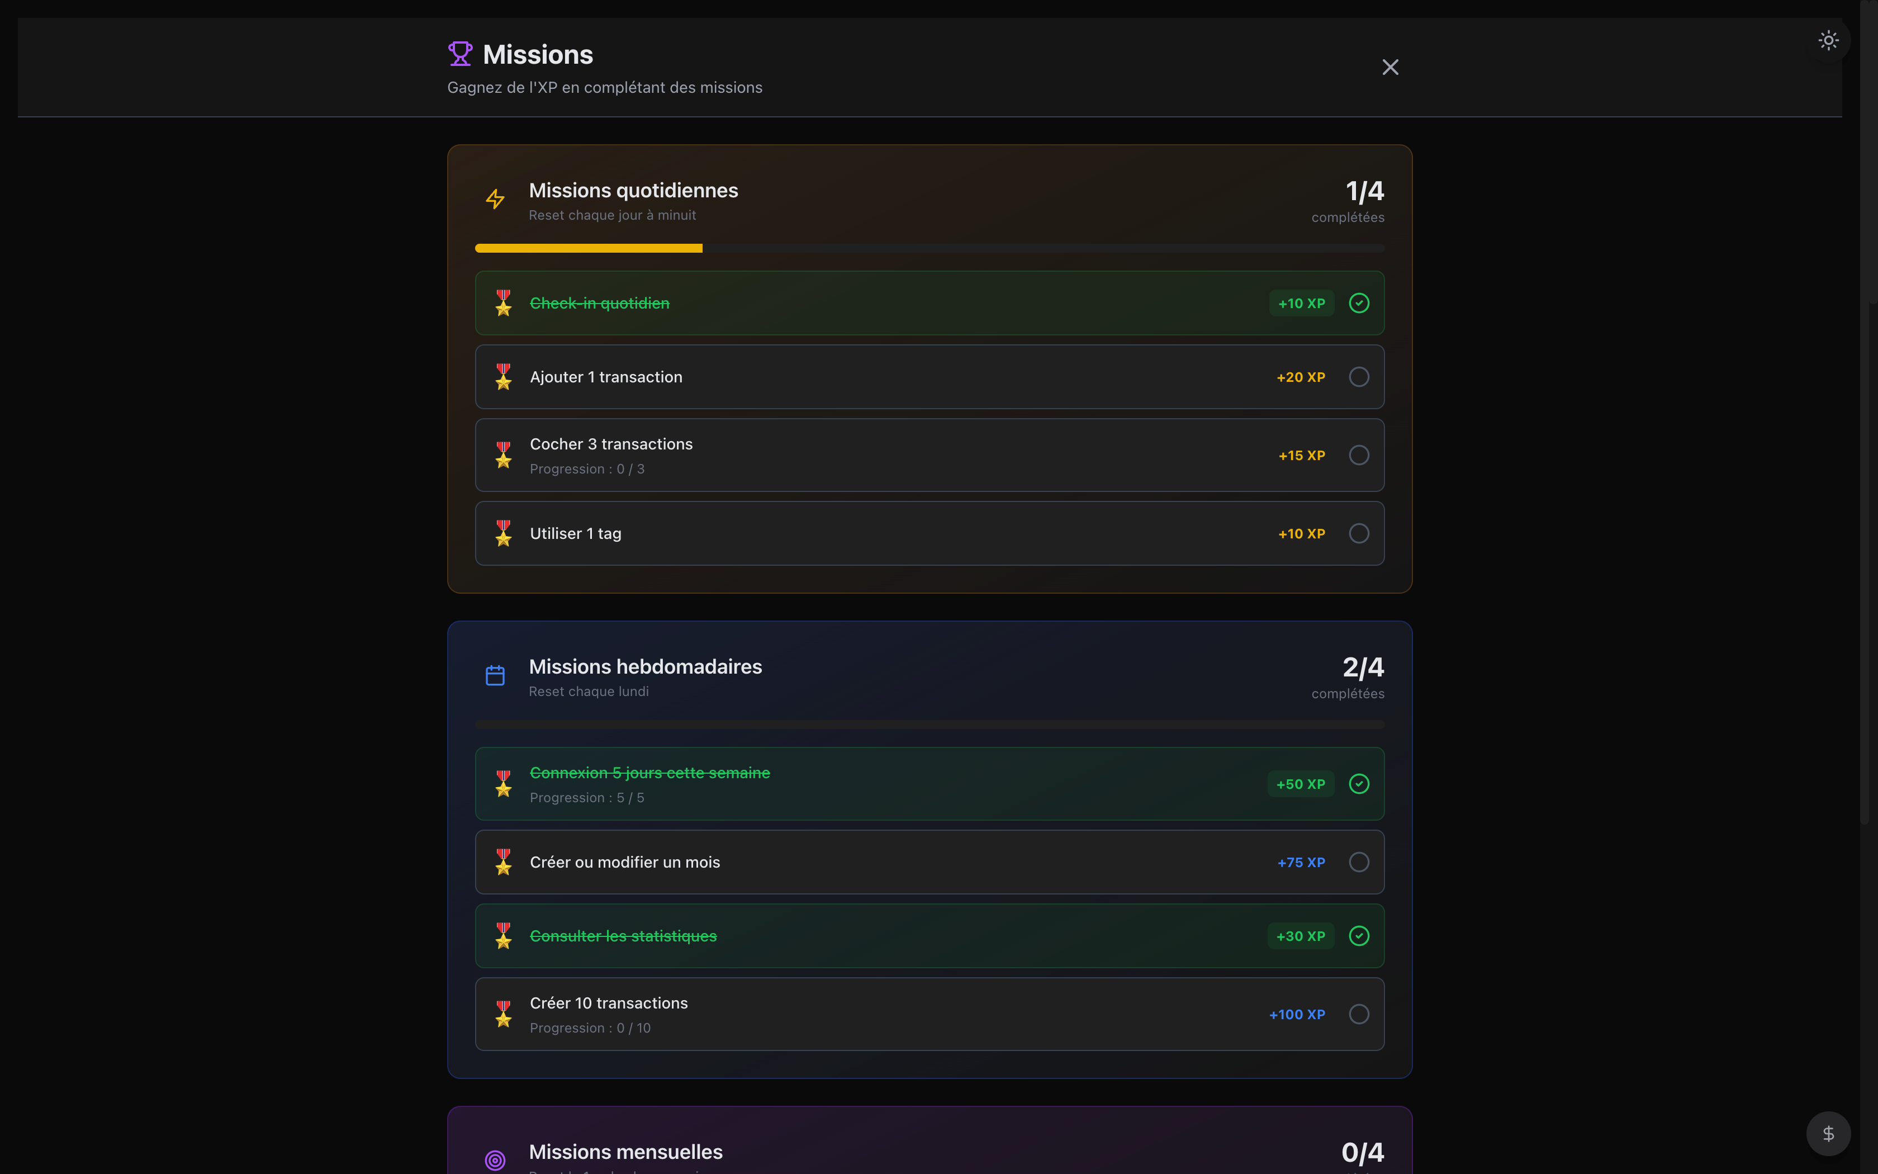Select the Créer 10 transactions mission title
This screenshot has width=1878, height=1174.
coord(609,1003)
